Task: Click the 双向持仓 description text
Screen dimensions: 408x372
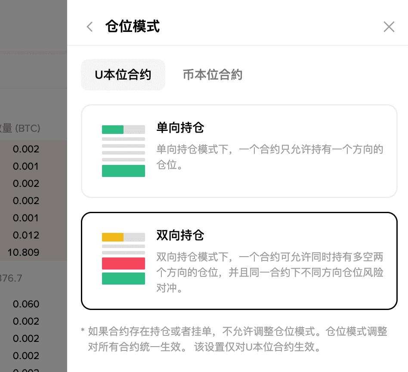Action: [x=269, y=273]
